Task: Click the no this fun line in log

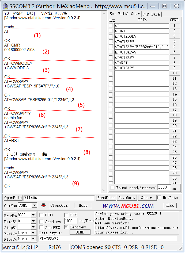Action: coord(13,118)
